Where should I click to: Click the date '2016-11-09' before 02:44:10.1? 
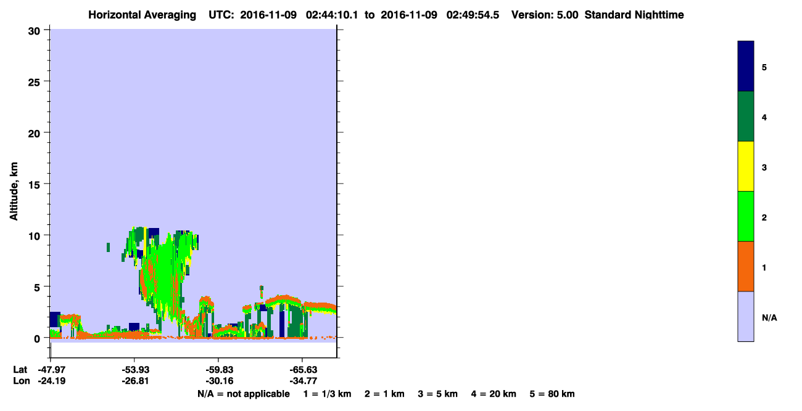click(x=268, y=15)
